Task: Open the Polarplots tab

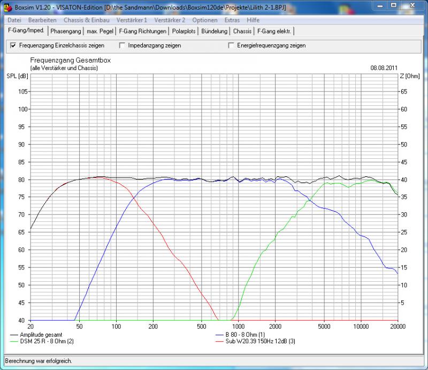Action: tap(184, 32)
